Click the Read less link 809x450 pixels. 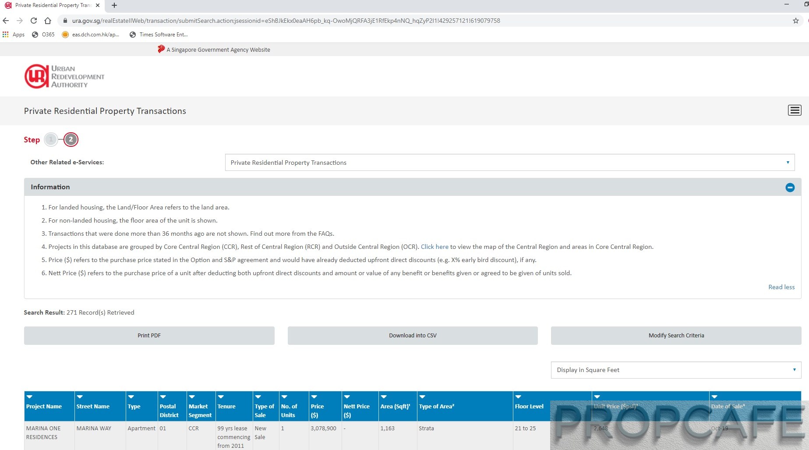[x=781, y=287]
